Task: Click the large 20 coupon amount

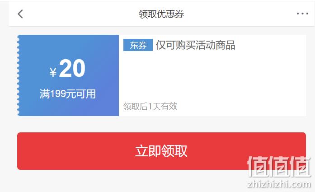Action: pos(72,68)
